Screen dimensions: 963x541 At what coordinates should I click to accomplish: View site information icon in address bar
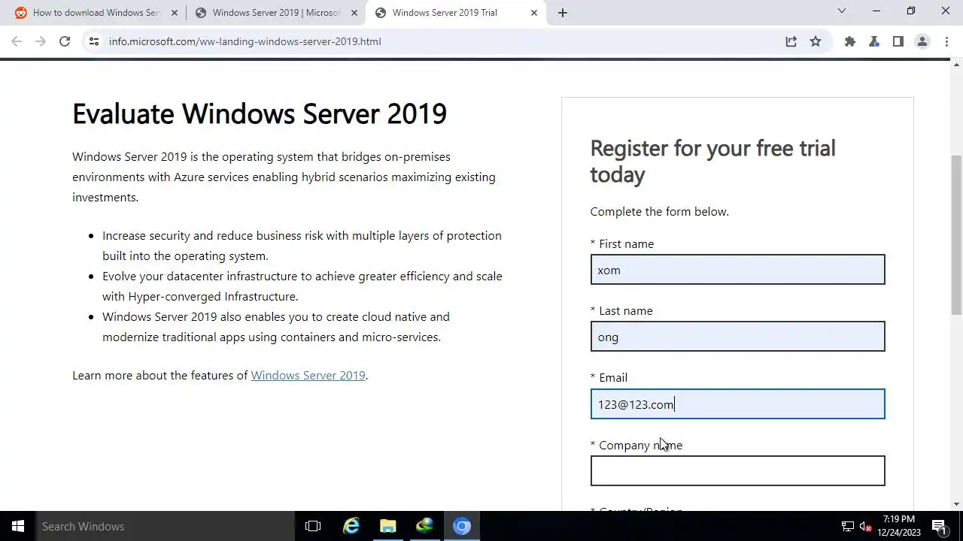[x=93, y=41]
